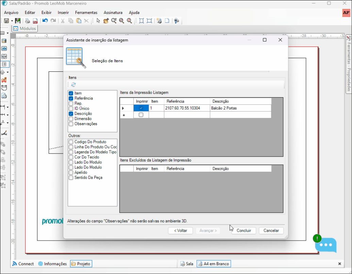Open the Ferramentas menu

coord(86,13)
